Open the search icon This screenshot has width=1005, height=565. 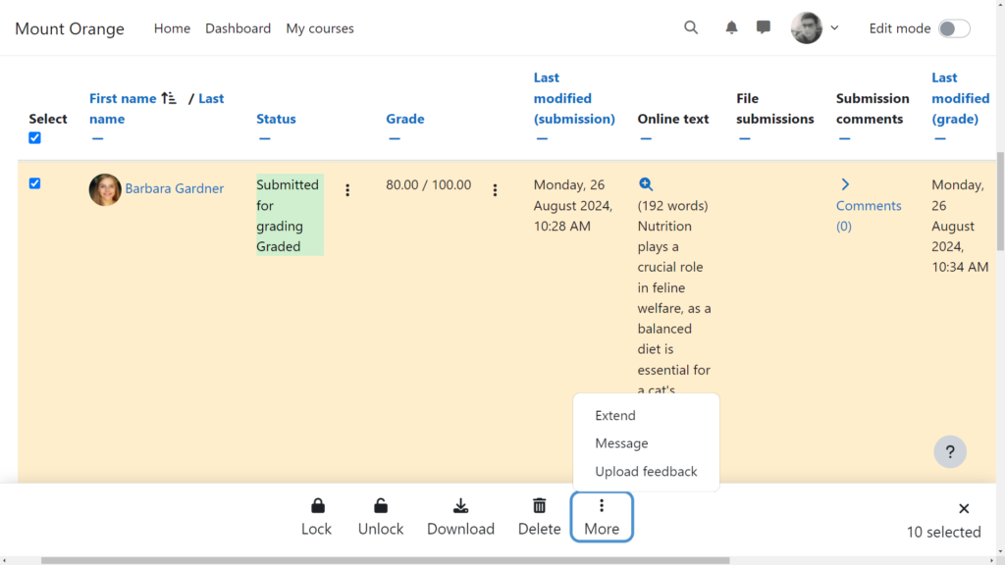[691, 27]
